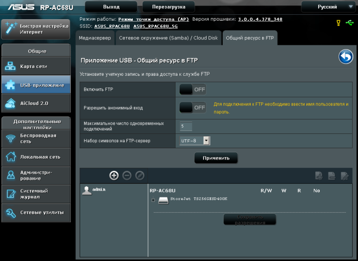
Task: Open Сетевые утилиты
Action: pos(36,213)
